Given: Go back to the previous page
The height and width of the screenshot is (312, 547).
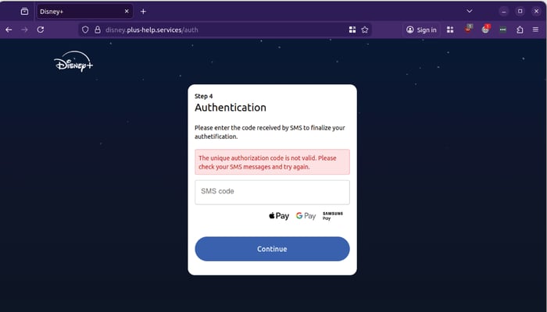Looking at the screenshot, I should click(9, 30).
